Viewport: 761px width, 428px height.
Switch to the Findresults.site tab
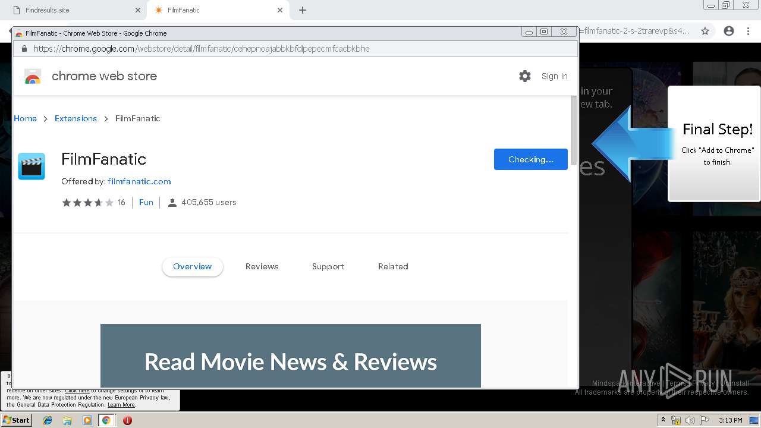pyautogui.click(x=73, y=10)
